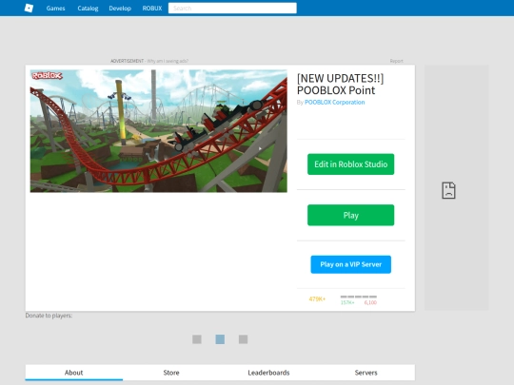Open the roller coaster game thumbnail
514x385 pixels.
[159, 131]
